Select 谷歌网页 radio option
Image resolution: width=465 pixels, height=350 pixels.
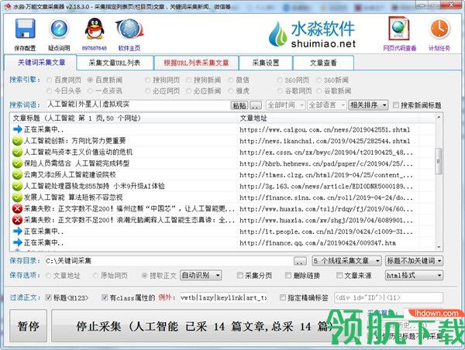280,91
